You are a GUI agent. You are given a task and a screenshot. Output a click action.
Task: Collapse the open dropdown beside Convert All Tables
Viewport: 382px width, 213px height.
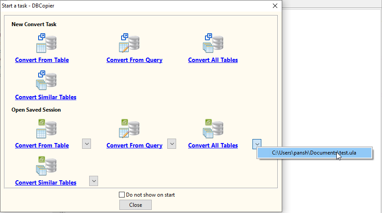click(257, 144)
